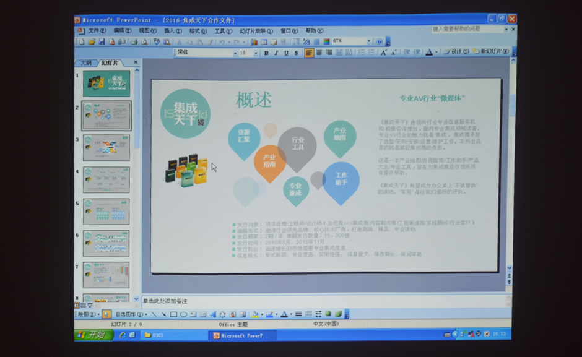Select the Line drawing tool
This screenshot has width=582, height=357.
click(154, 314)
